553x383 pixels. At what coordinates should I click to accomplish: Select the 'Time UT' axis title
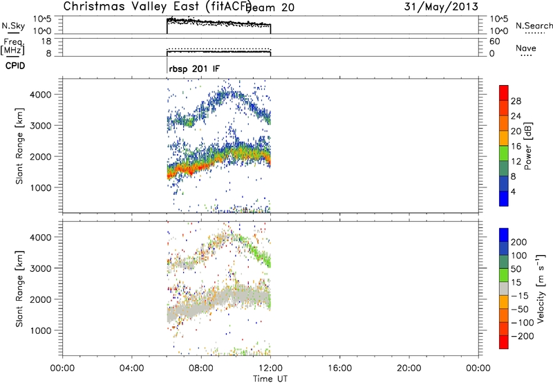(x=270, y=379)
